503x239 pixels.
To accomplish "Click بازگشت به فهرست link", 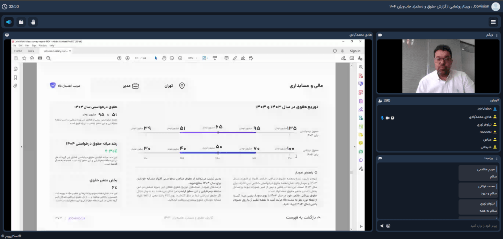I will tap(303, 217).
